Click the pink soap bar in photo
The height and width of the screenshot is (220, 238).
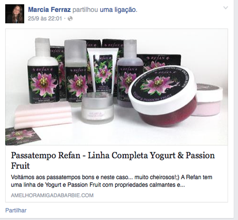tap(43, 115)
